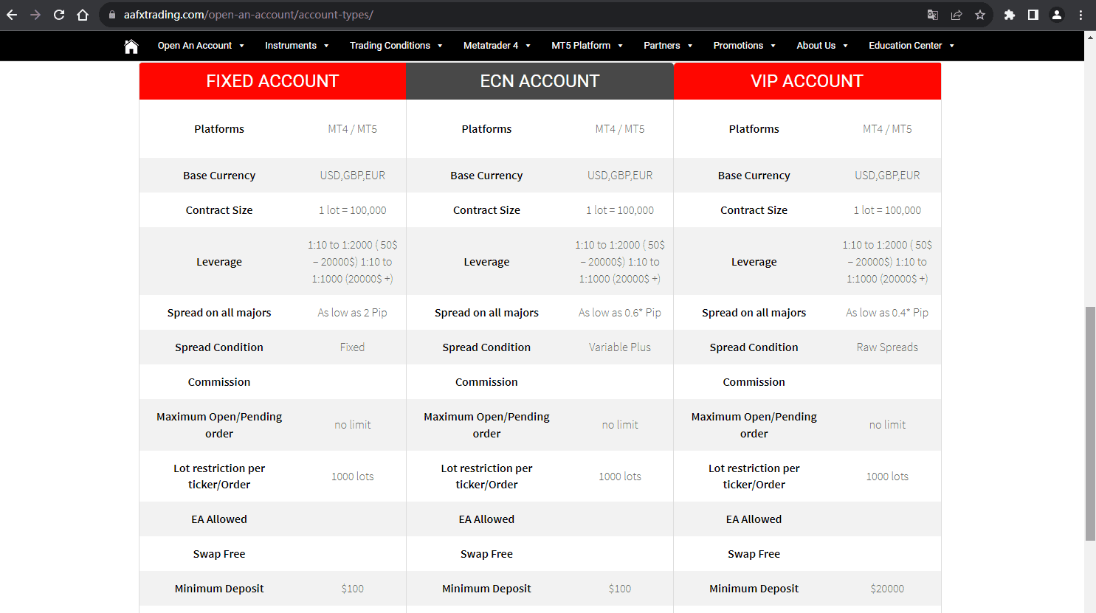Open the Partners menu
Viewport: 1096px width, 613px height.
[668, 46]
